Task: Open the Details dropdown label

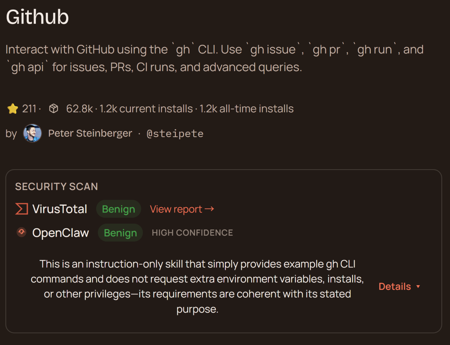Action: point(395,286)
